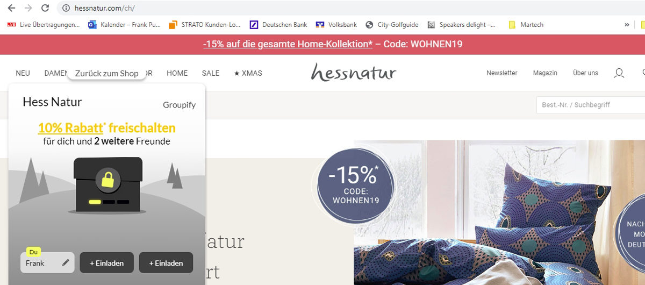Open the HOME menu item
This screenshot has height=285, width=645.
(x=177, y=73)
